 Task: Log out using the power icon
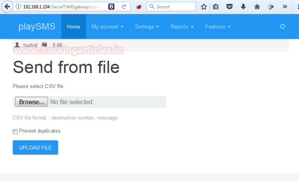point(282,27)
